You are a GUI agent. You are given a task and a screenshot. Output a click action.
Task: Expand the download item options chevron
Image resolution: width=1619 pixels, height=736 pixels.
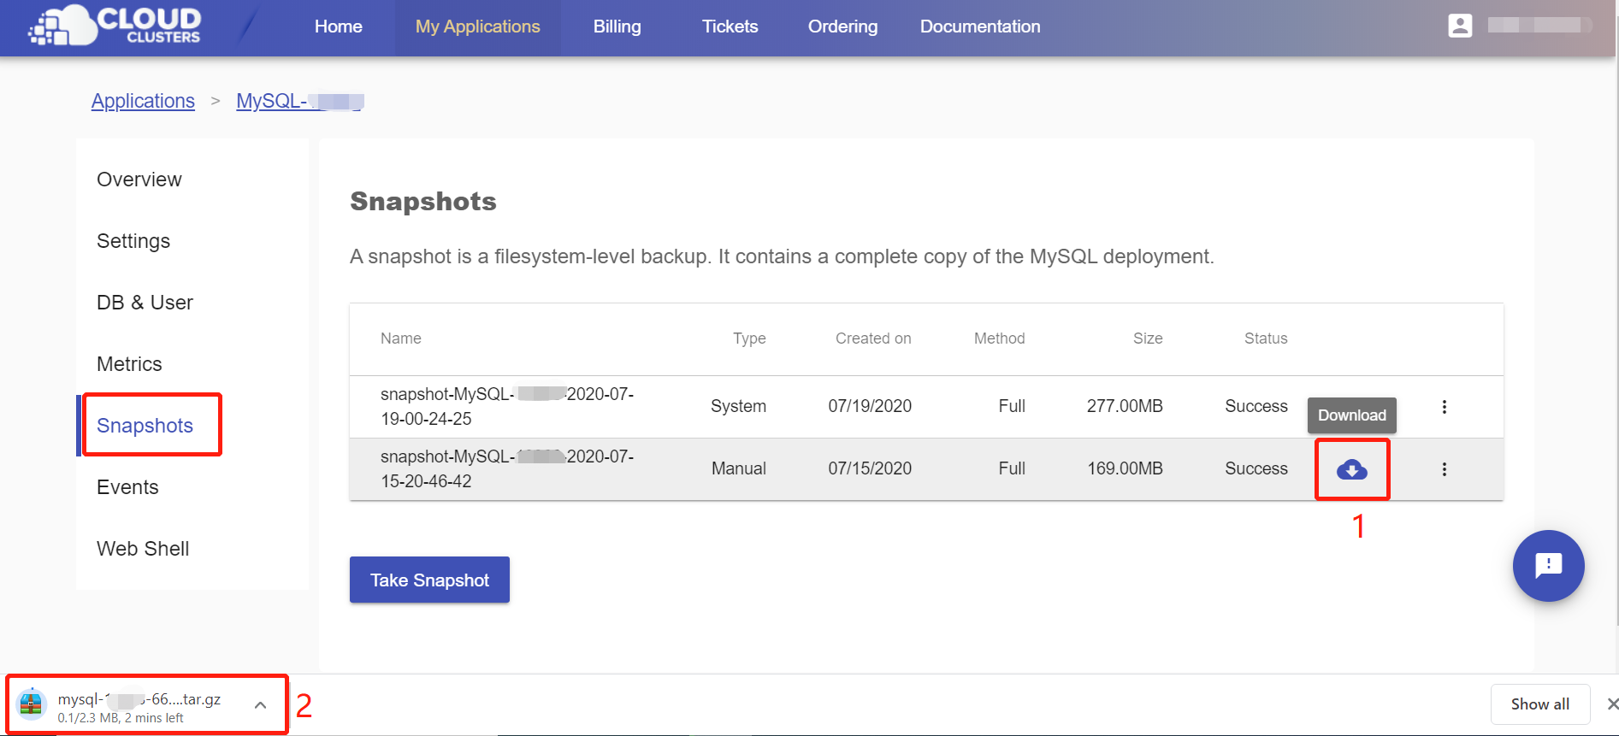click(x=261, y=705)
